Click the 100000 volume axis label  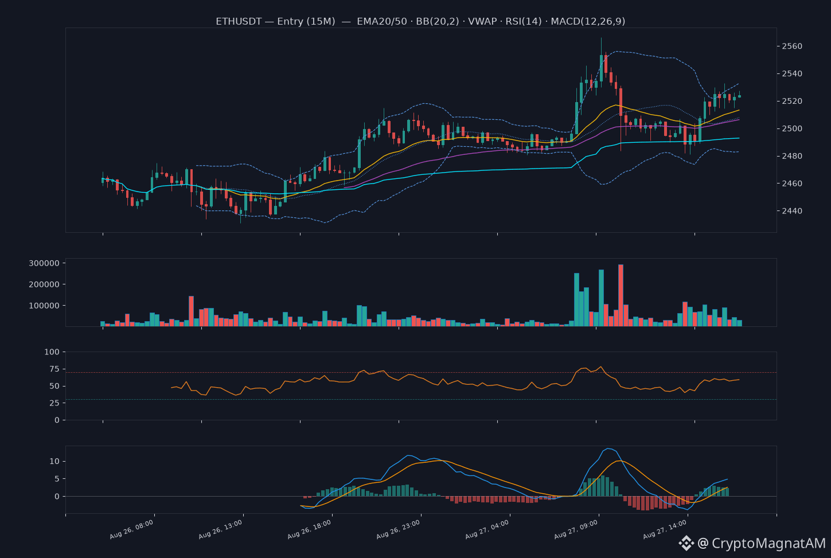click(44, 306)
